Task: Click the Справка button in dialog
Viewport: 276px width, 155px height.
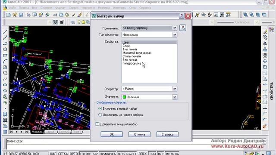Action: click(167, 134)
